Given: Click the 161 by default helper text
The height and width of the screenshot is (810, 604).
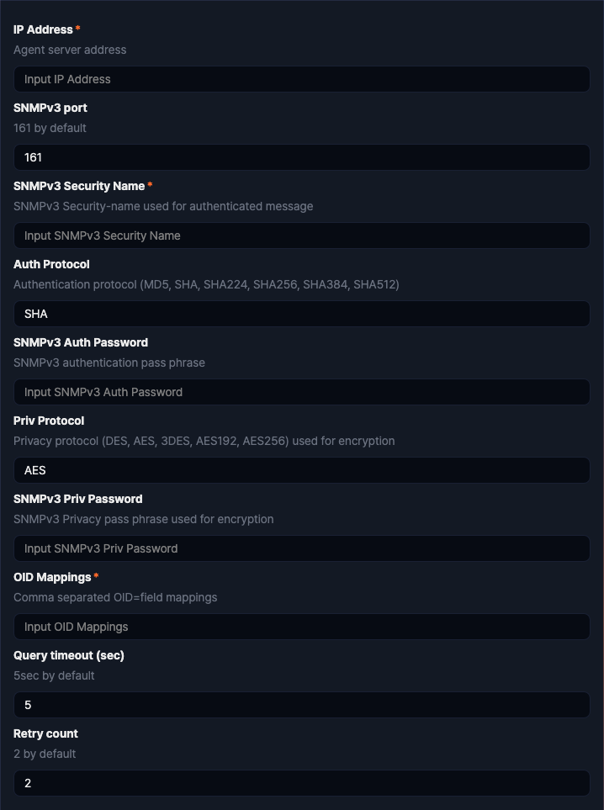Looking at the screenshot, I should [x=50, y=128].
